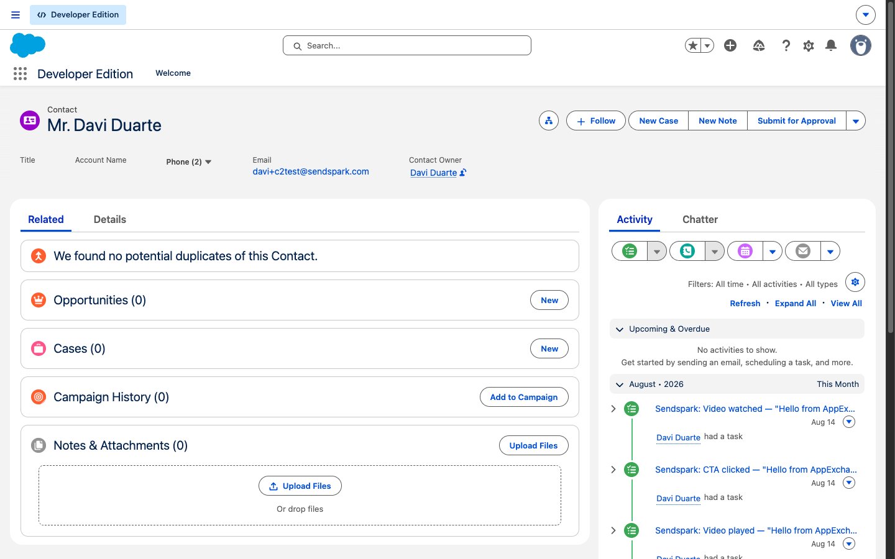Screen dimensions: 895x559
Task: Switch to the Details tab
Action: (x=110, y=219)
